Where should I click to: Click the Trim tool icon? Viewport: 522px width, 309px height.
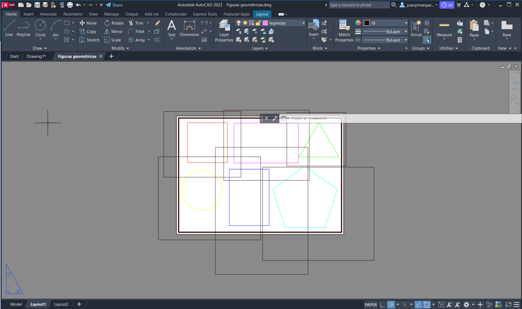[x=131, y=23]
